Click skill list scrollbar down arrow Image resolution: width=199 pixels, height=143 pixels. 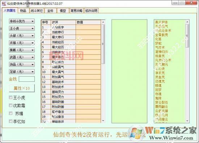pos(187,121)
